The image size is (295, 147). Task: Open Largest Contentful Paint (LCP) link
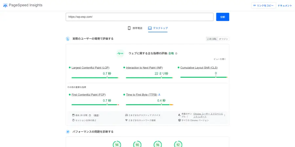click(90, 68)
